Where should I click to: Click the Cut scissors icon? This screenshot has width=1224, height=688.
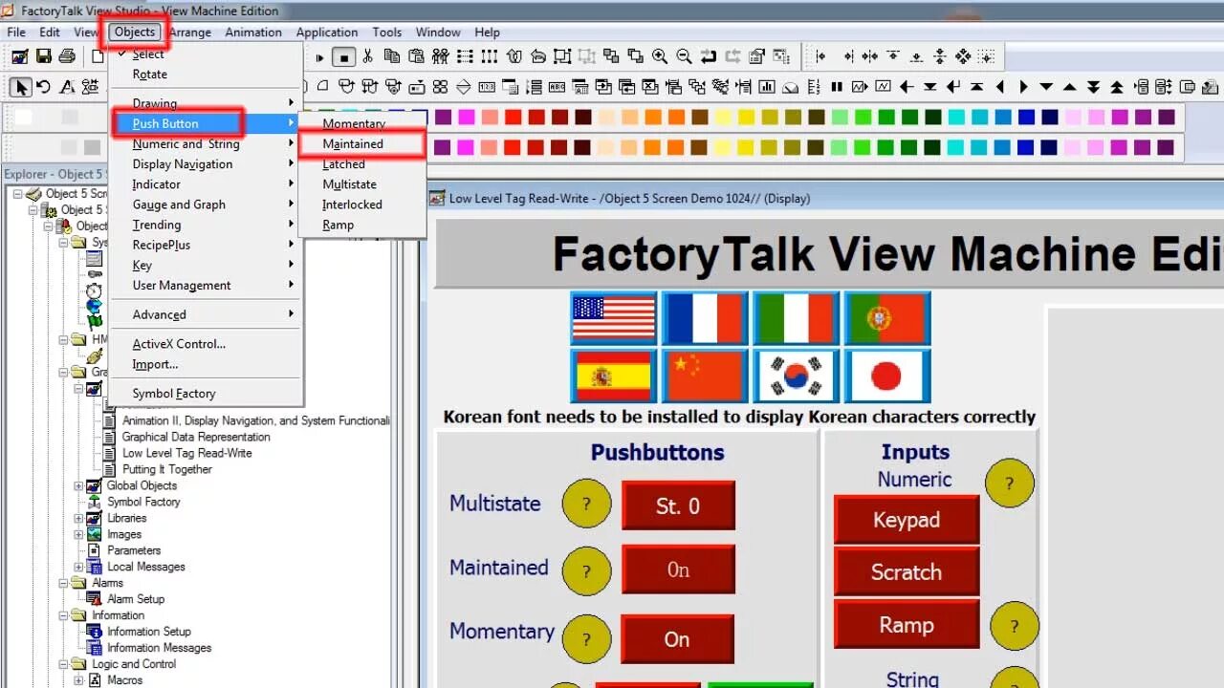pyautogui.click(x=367, y=56)
